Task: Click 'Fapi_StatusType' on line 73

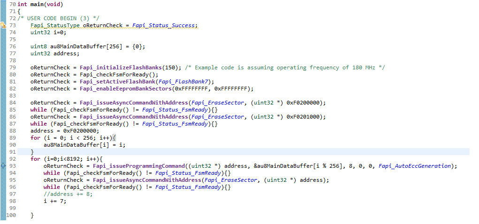Action: coord(55,25)
